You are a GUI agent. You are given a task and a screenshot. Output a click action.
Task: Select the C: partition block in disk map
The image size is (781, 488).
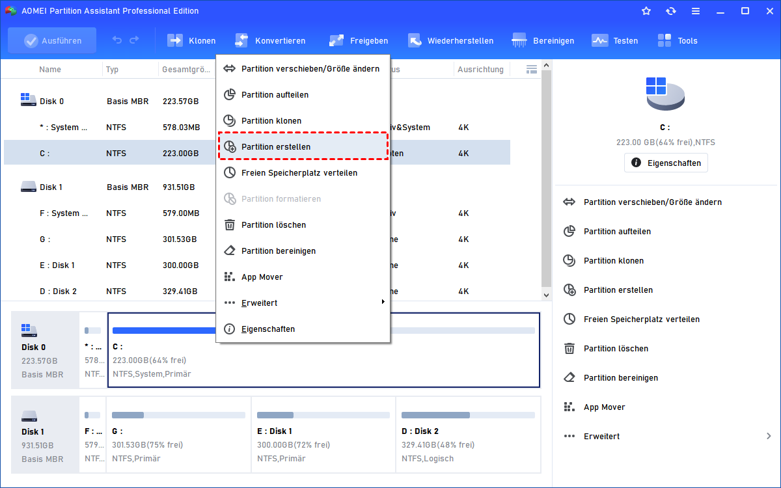tap(323, 350)
